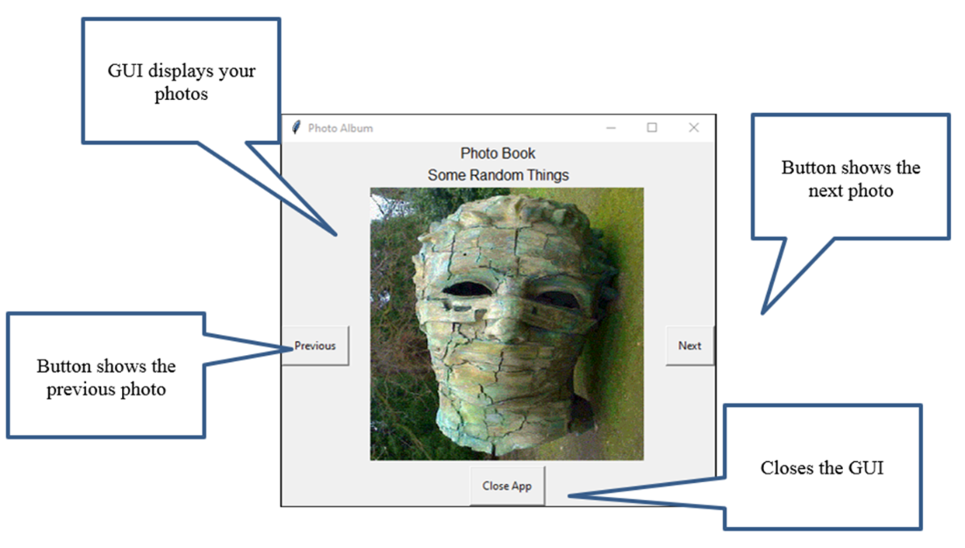Minimize the Photo Album window

pyautogui.click(x=611, y=127)
